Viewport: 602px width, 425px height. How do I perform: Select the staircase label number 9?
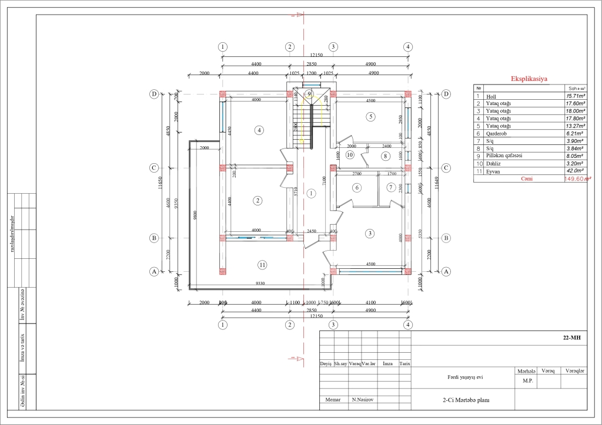click(309, 93)
